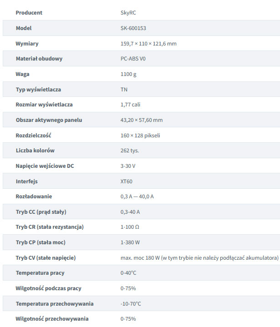Select the 1,77 cali display size
The height and width of the screenshot is (327, 280).
click(130, 105)
